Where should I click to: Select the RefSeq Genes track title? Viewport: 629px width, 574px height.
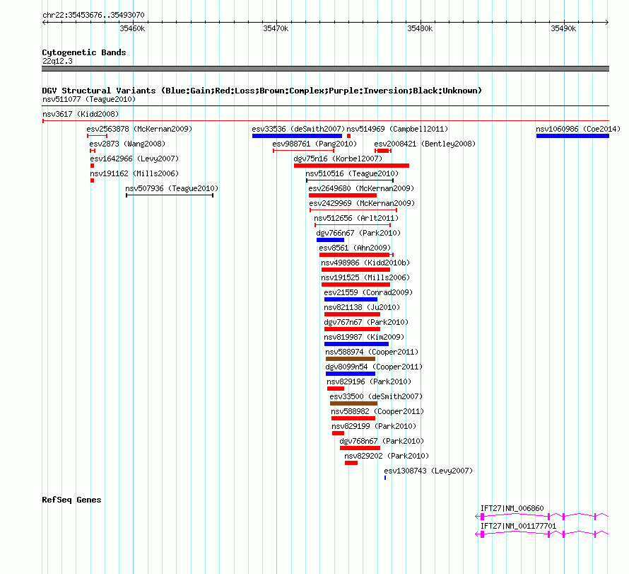coord(71,500)
